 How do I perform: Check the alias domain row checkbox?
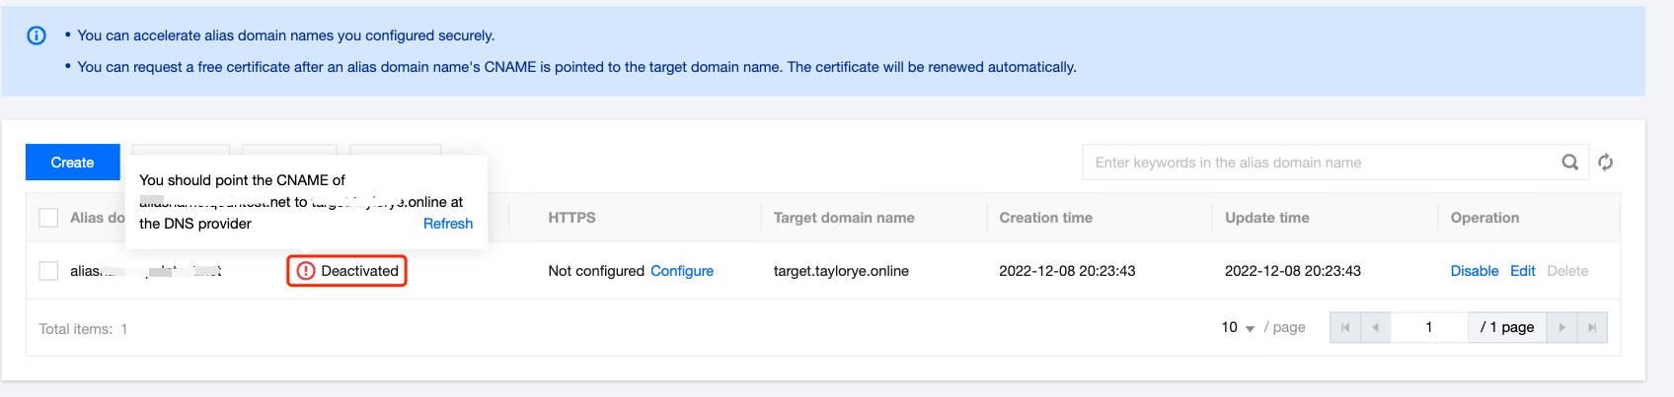(48, 271)
